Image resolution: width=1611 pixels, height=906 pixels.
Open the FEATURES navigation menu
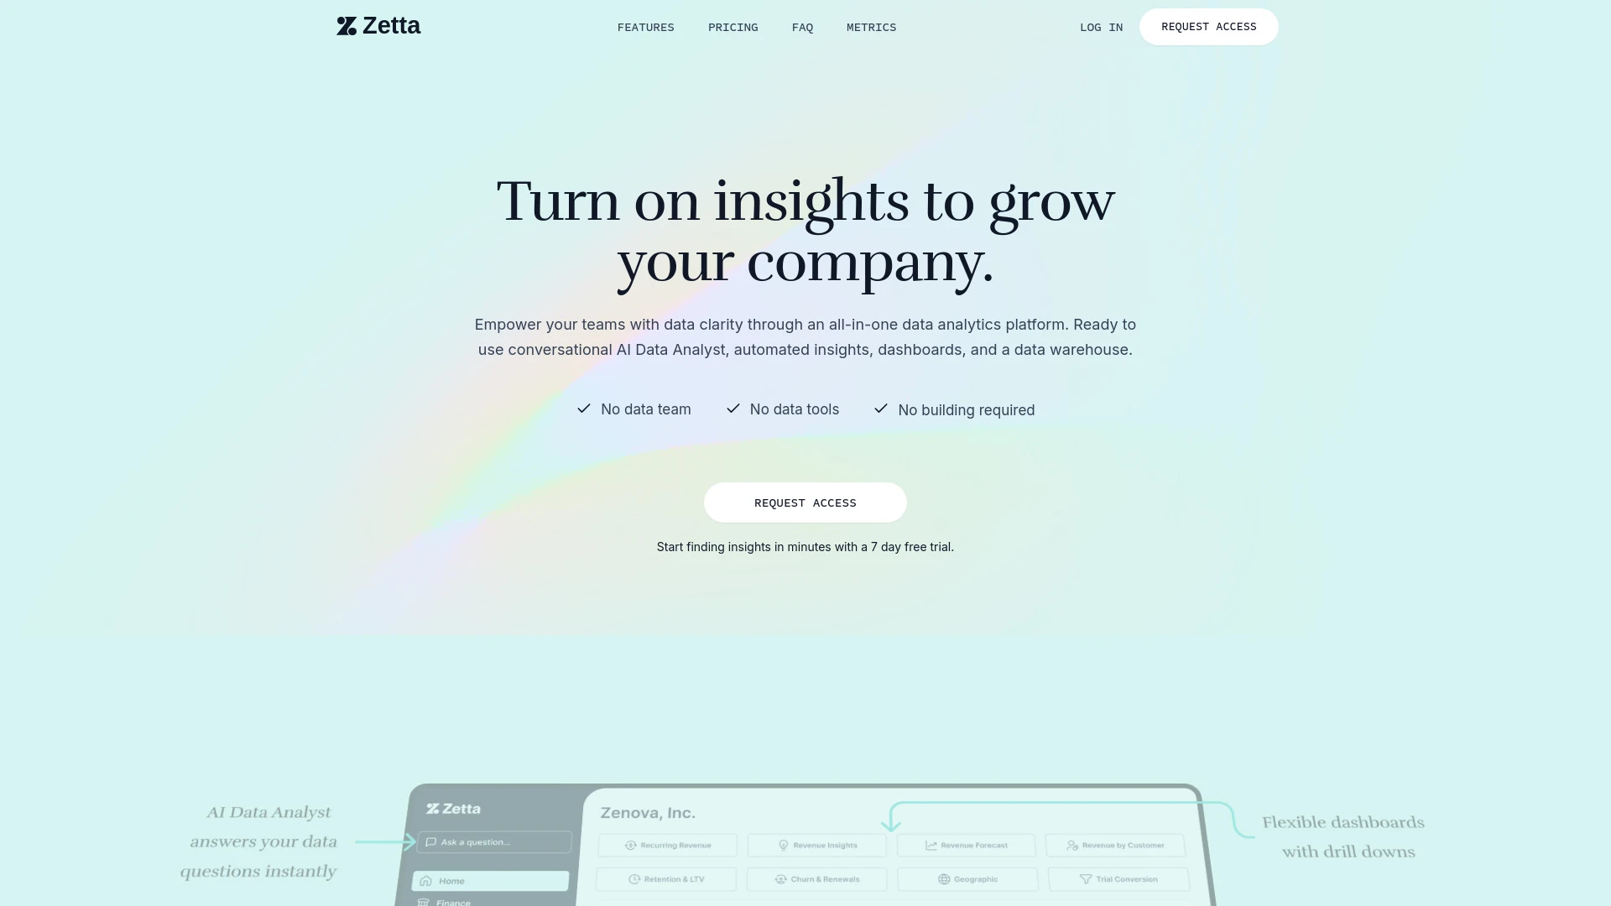(645, 27)
